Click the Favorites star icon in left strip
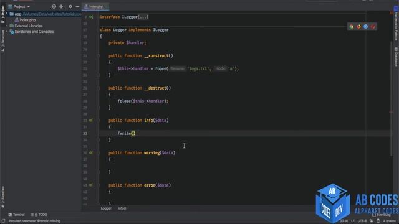 (2, 206)
